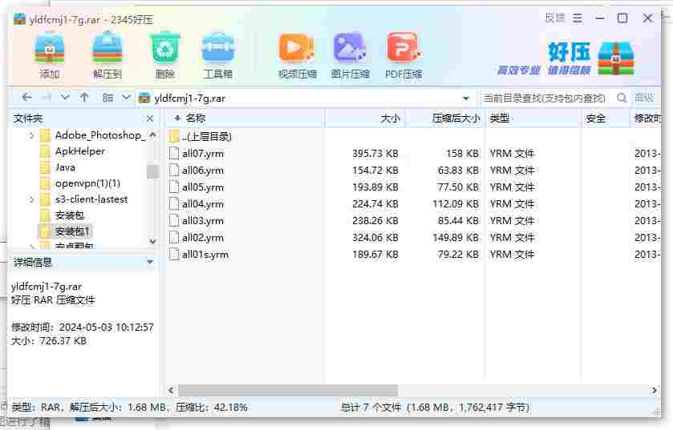Open the 工具箱 (Toolbox) icon

(218, 54)
